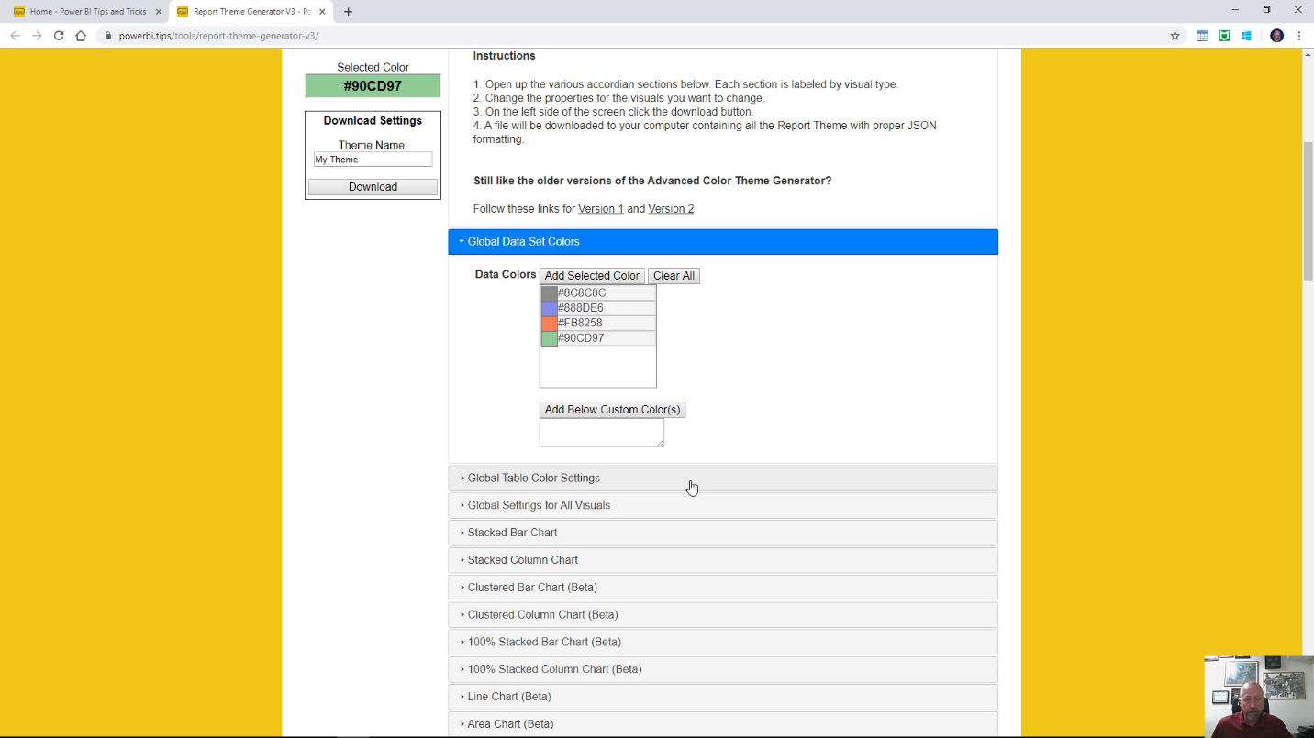Click the Instructions heading text
Viewport: 1314px width, 738px height.
pyautogui.click(x=505, y=56)
